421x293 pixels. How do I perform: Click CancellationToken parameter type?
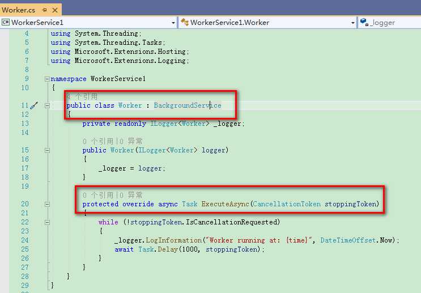(x=287, y=204)
